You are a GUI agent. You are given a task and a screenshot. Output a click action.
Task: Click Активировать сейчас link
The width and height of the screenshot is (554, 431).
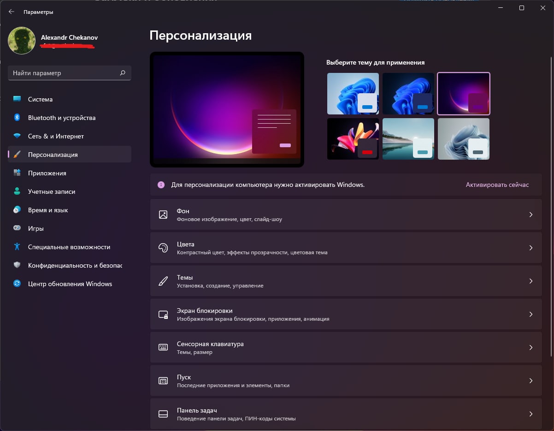(x=497, y=185)
